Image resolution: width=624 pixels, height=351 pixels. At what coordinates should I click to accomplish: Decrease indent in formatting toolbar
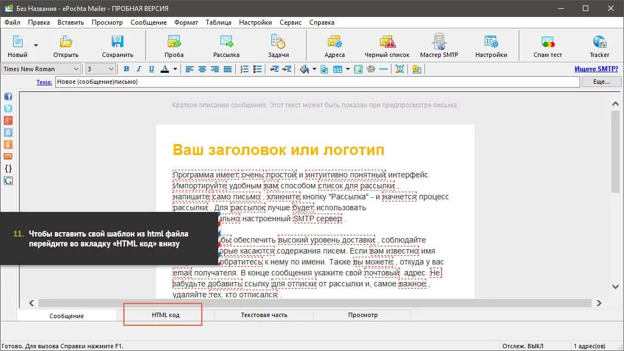coord(274,69)
